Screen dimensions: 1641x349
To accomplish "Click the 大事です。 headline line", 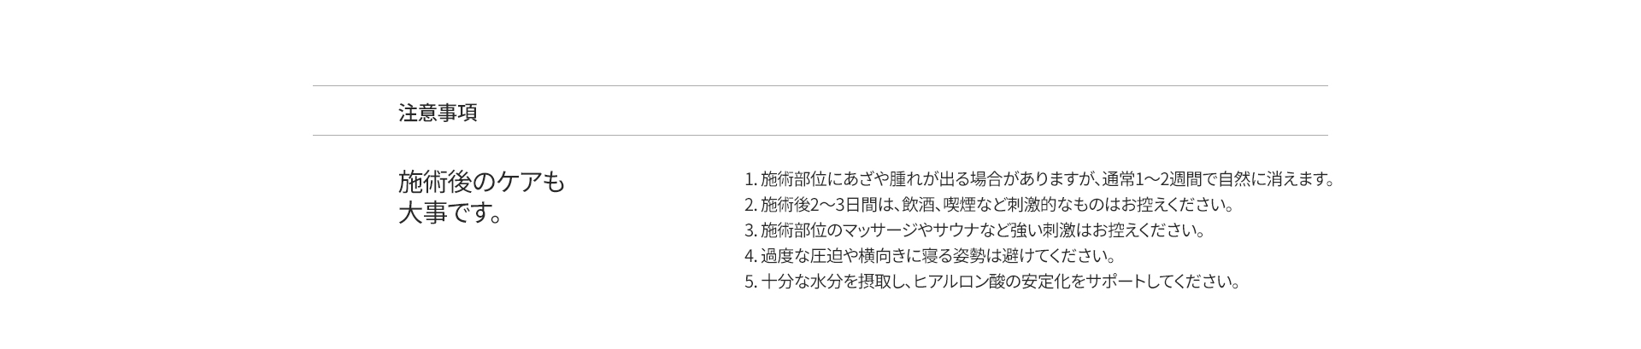I will (x=450, y=212).
